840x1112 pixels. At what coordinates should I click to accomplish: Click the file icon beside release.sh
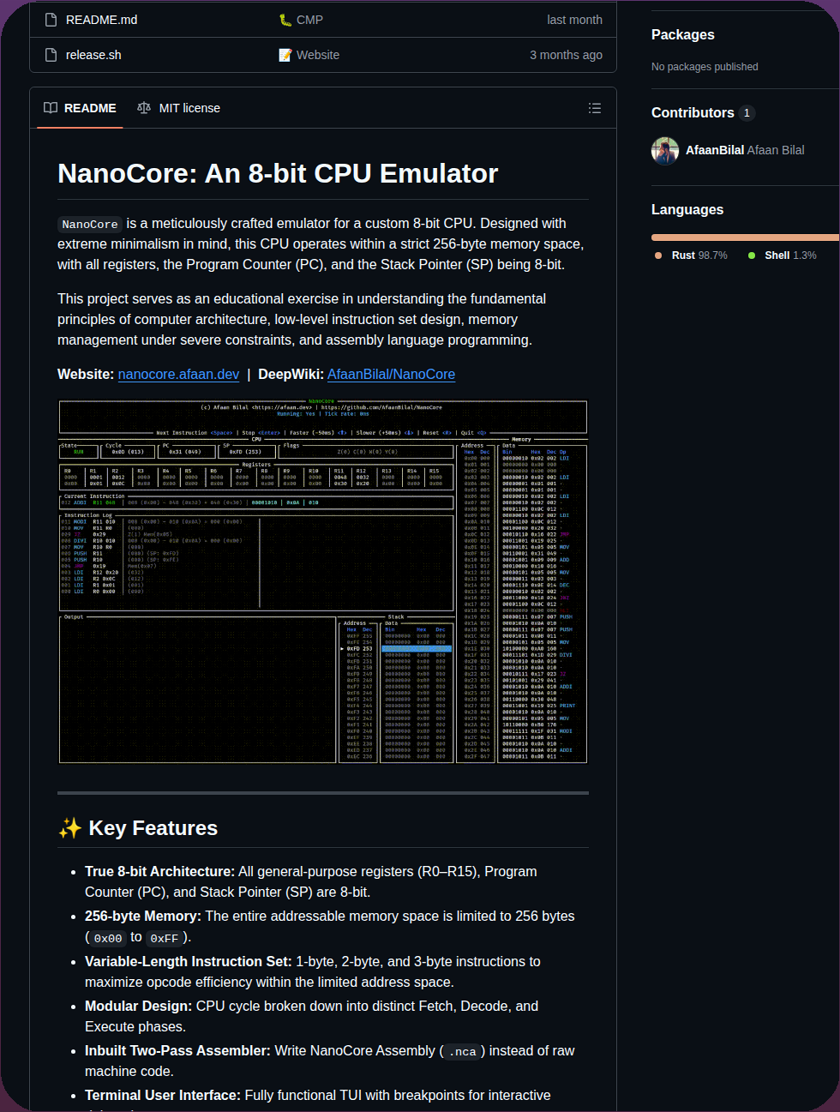51,55
